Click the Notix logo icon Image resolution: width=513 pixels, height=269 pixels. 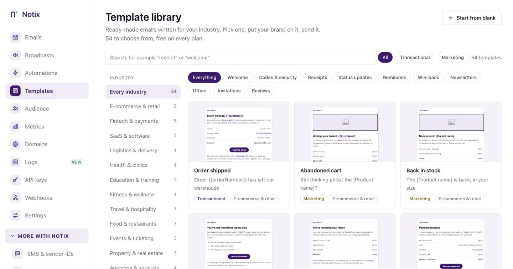(14, 14)
